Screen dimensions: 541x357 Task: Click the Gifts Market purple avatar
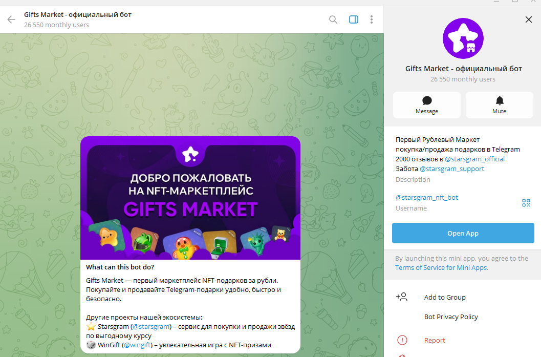pyautogui.click(x=463, y=38)
